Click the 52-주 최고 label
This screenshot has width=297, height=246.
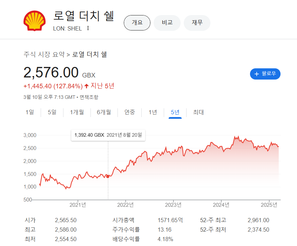tap(213, 220)
